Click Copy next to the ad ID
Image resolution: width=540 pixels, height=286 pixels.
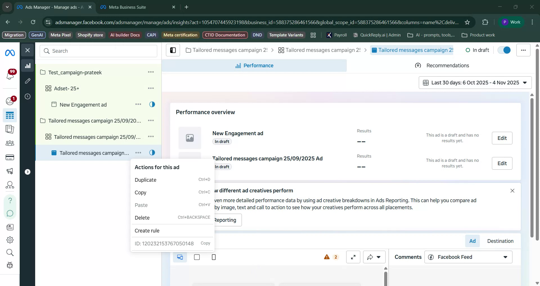tap(206, 243)
